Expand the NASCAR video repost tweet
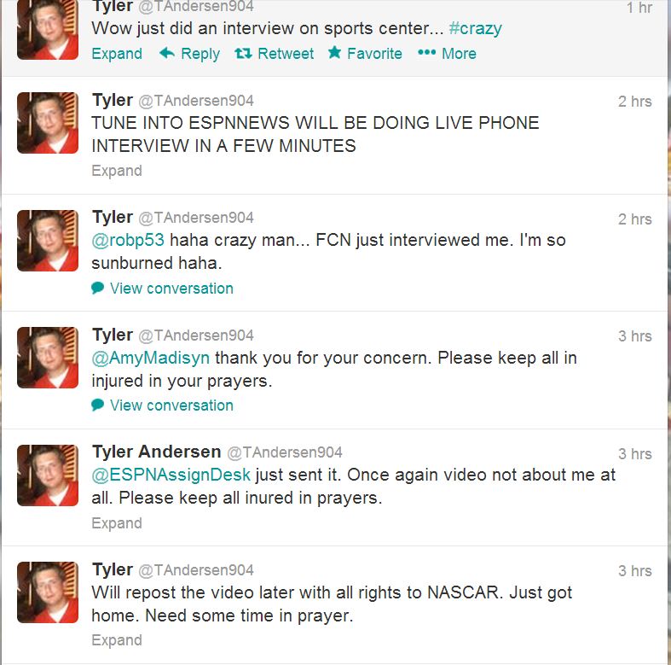Viewport: 671px width, 665px height. (117, 640)
